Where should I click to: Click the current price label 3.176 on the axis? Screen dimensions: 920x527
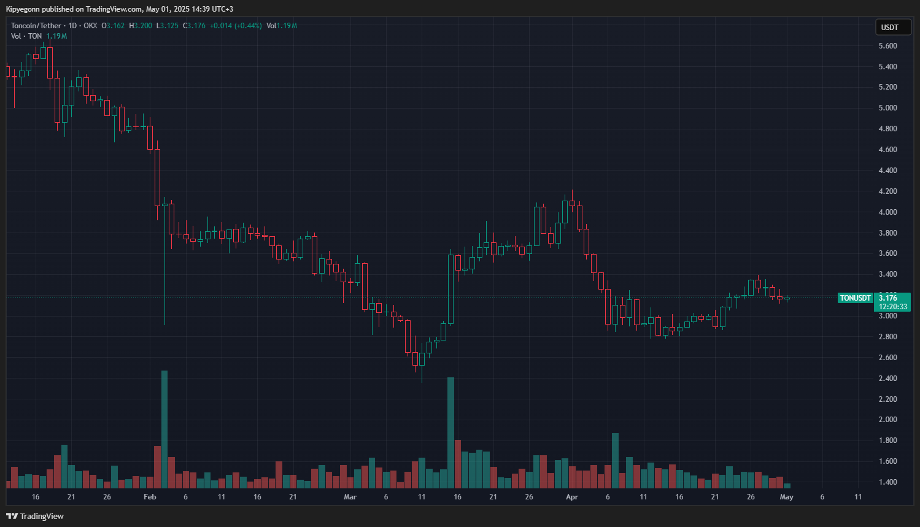tap(888, 298)
